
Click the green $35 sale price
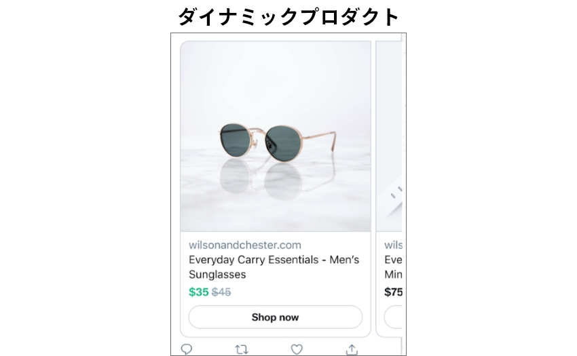pyautogui.click(x=199, y=292)
